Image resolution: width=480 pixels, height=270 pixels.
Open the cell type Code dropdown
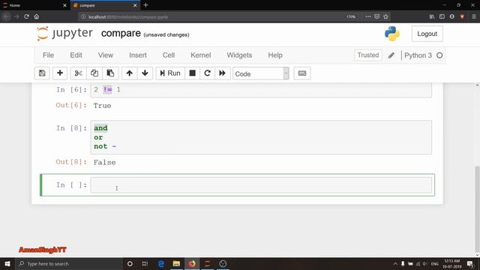tap(261, 73)
